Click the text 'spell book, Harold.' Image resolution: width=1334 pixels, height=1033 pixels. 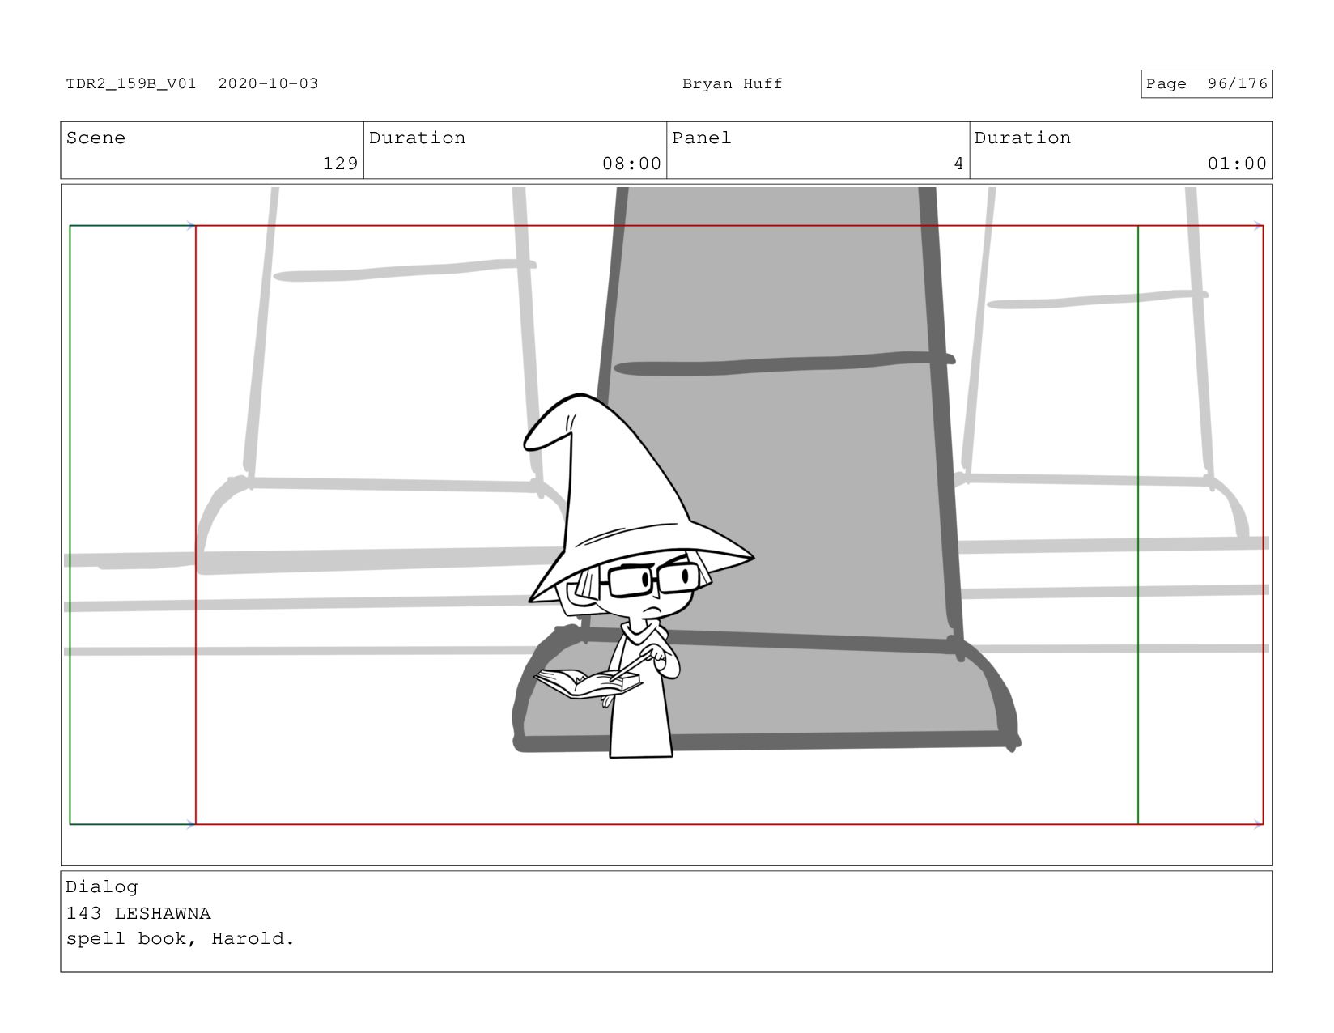[x=181, y=939]
